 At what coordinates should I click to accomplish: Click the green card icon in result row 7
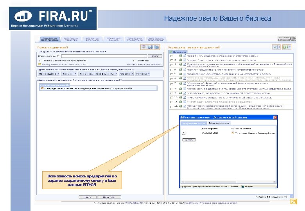[x=181, y=83]
